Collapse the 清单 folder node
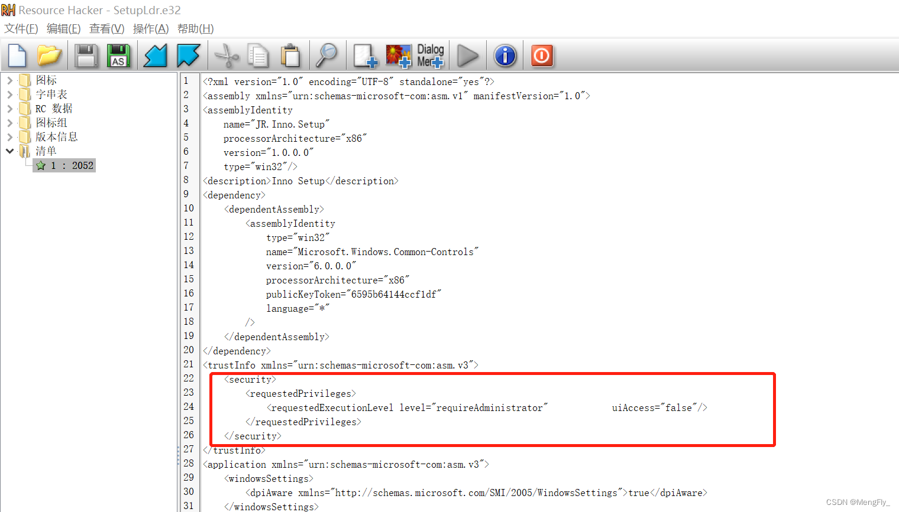Image resolution: width=899 pixels, height=512 pixels. 9,151
